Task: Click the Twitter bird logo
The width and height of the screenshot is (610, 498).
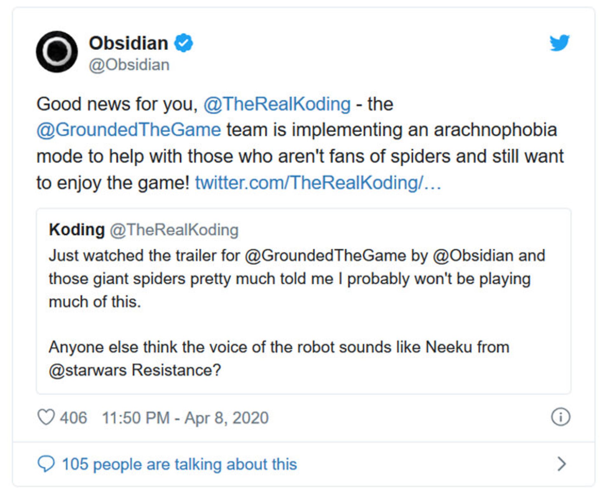Action: pyautogui.click(x=559, y=43)
